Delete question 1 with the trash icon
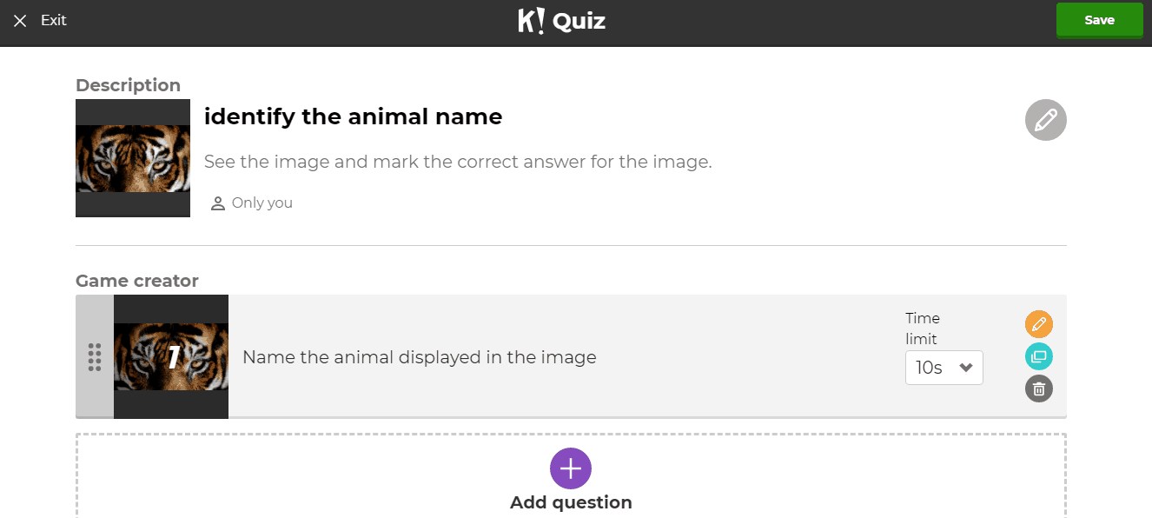1152x518 pixels. click(1038, 388)
